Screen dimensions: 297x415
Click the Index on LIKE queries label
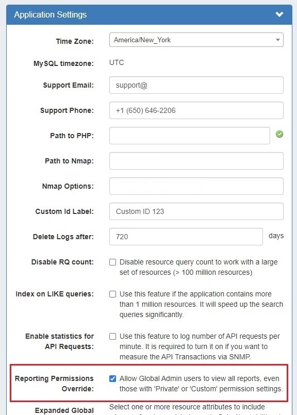click(55, 294)
